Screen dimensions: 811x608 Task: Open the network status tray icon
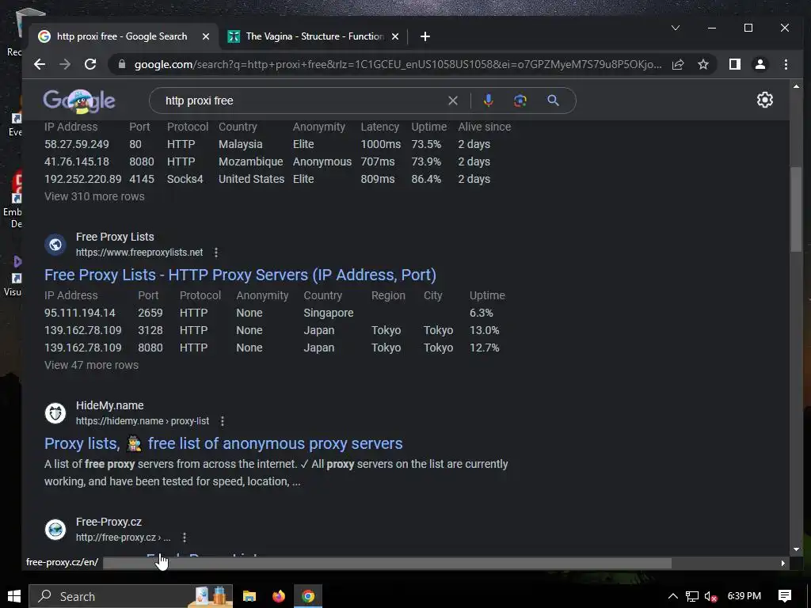click(691, 596)
